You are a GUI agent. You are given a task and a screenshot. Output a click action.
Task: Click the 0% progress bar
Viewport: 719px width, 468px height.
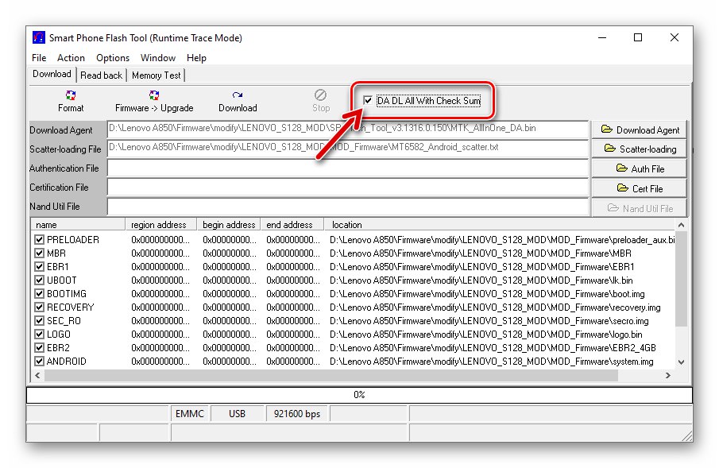359,395
